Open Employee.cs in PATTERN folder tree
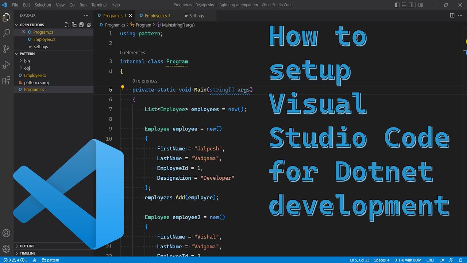This screenshot has height=263, width=467. (53, 75)
